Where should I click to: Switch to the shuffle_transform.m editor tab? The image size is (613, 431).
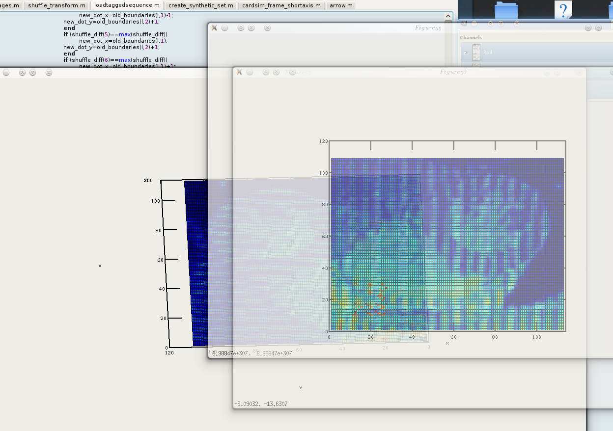click(x=56, y=5)
